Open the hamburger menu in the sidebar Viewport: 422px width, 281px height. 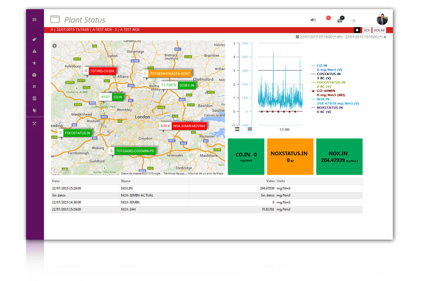pos(34,19)
